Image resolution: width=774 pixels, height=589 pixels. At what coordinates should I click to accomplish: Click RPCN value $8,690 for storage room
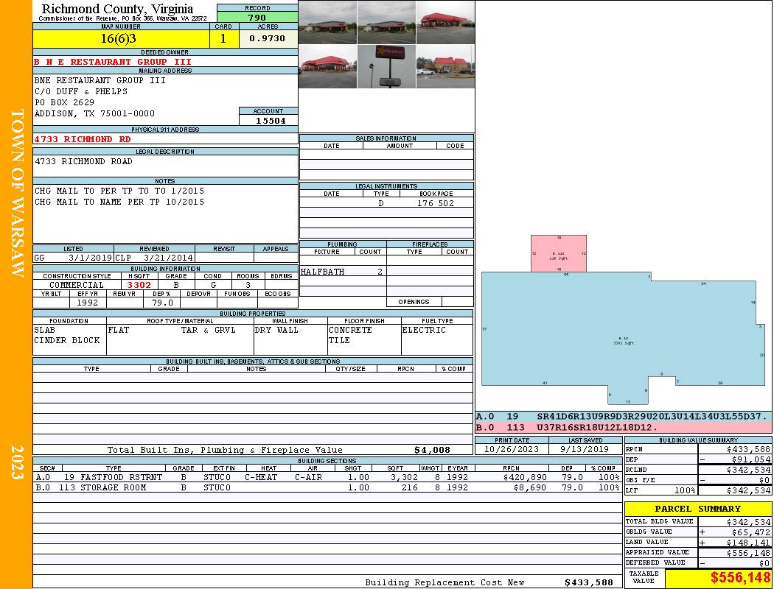[x=530, y=487]
